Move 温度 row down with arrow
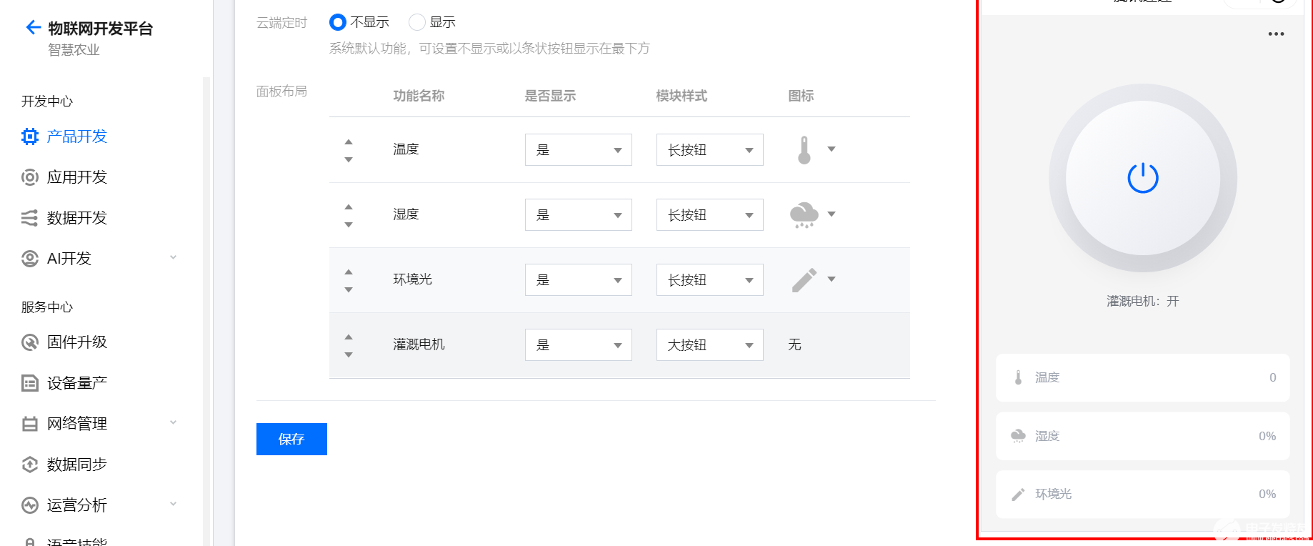Viewport: 1313px width, 546px height. pyautogui.click(x=349, y=159)
